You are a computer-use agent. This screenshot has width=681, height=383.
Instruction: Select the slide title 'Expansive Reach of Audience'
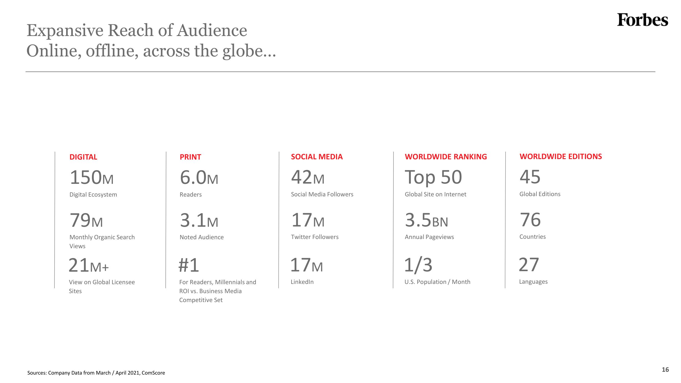(137, 30)
